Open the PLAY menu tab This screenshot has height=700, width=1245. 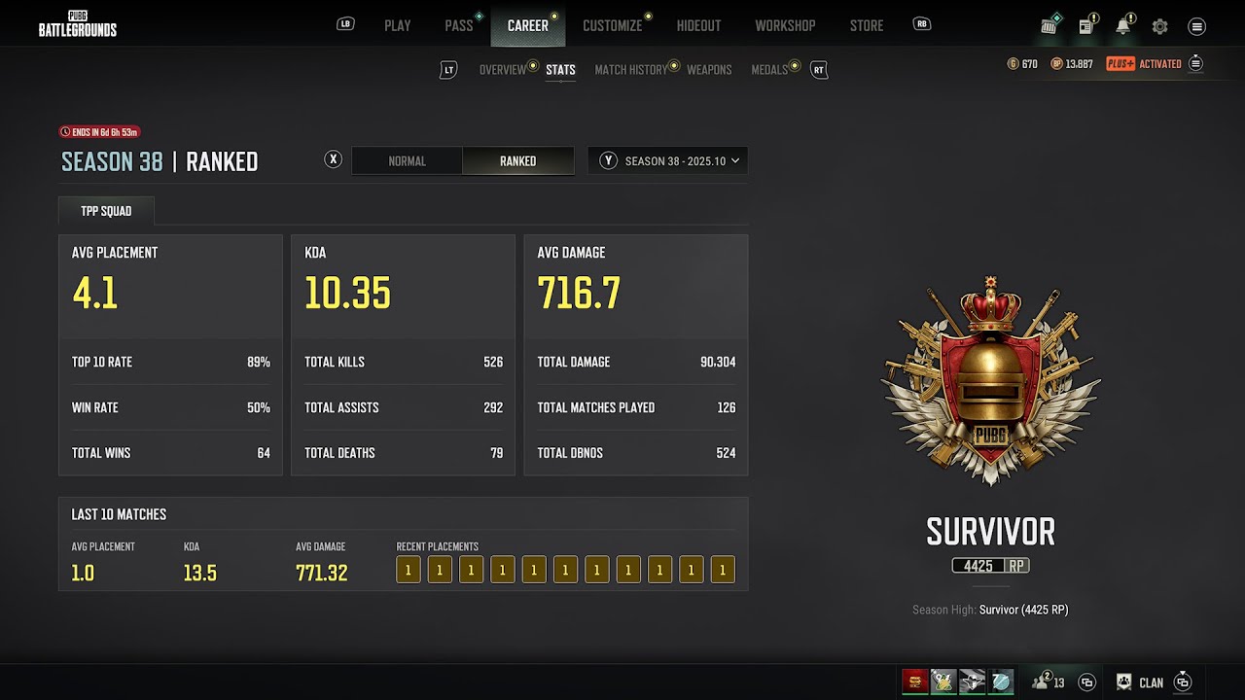pos(398,25)
